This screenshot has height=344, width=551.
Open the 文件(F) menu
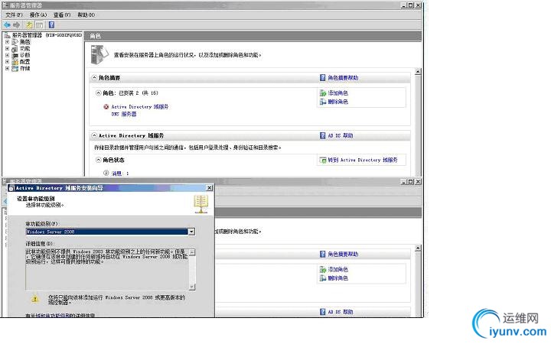point(14,15)
